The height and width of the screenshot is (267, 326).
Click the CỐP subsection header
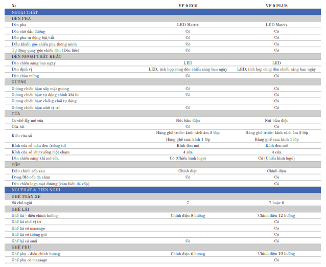click(16, 165)
